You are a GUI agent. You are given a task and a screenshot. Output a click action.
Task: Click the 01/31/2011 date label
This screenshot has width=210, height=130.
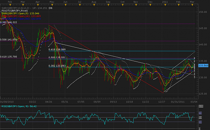178,102
